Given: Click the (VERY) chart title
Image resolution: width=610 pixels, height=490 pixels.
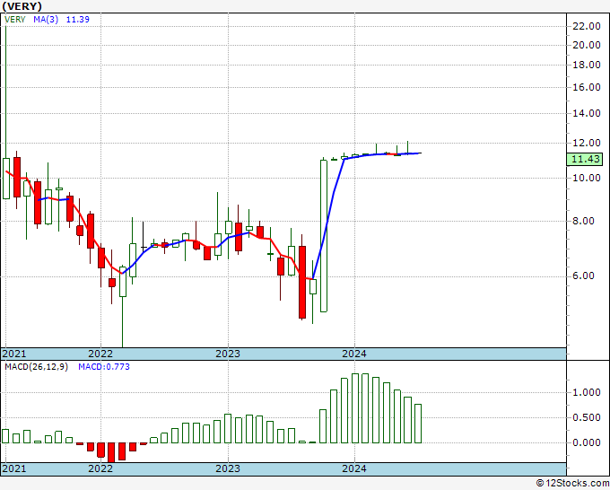Looking at the screenshot, I should [x=22, y=6].
